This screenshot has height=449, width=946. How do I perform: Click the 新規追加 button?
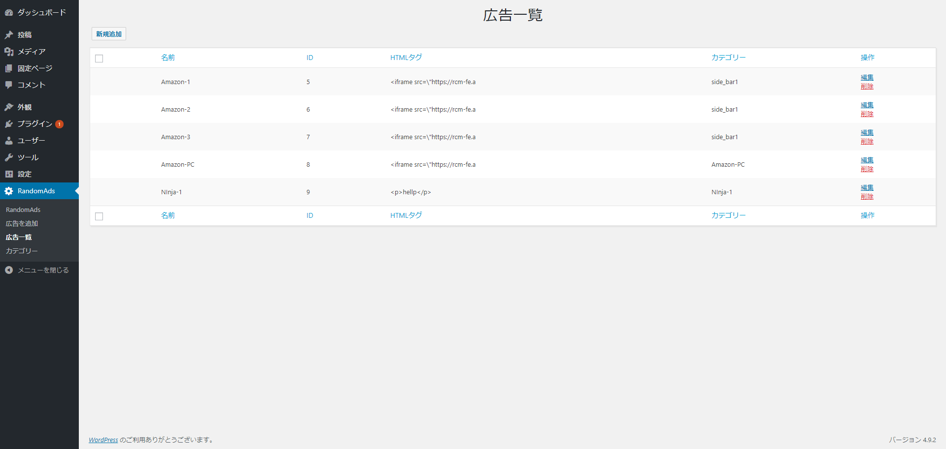click(x=109, y=34)
